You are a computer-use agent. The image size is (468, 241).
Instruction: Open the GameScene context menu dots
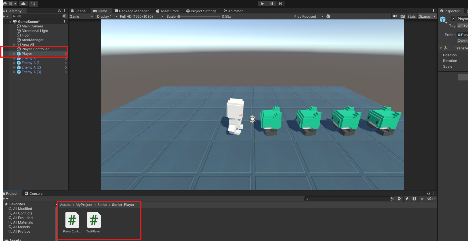click(x=65, y=22)
